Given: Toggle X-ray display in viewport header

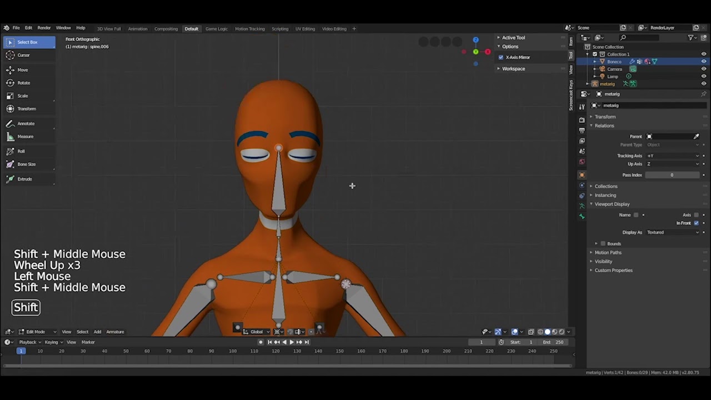Looking at the screenshot, I should click(531, 332).
